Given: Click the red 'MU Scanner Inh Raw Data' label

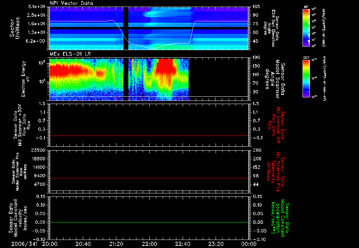Looking at the screenshot, I should tap(276, 125).
